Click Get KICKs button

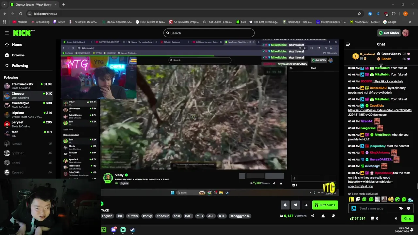coord(389,33)
